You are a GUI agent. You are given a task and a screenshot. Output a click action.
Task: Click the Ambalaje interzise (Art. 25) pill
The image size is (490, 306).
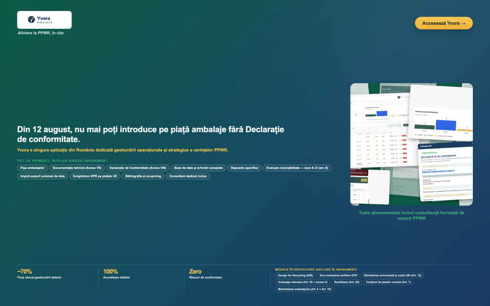pos(303,282)
